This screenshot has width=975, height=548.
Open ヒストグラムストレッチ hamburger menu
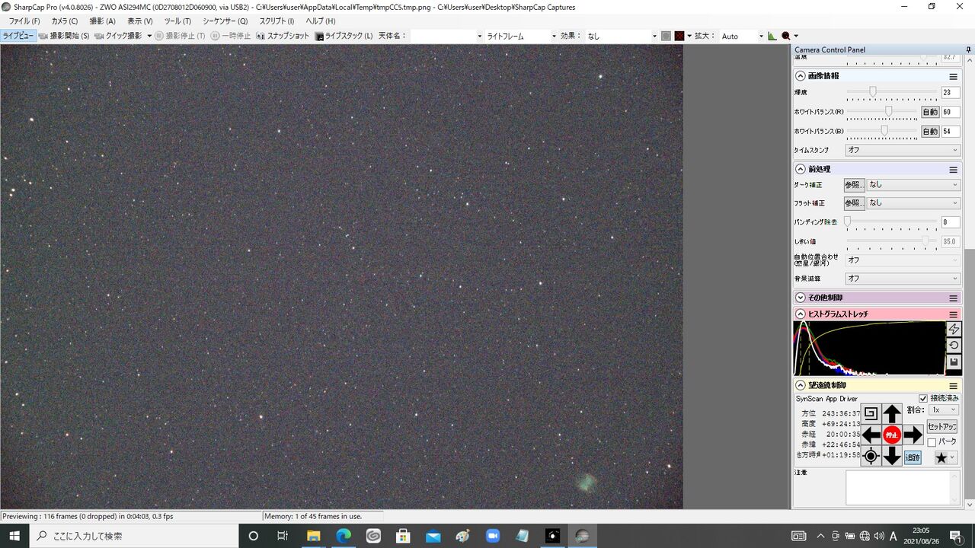click(953, 314)
